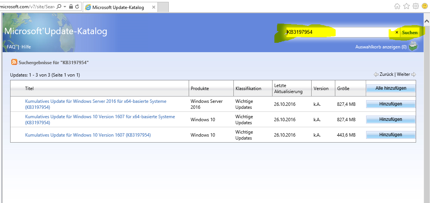This screenshot has width=430, height=203.
Task: Add Windows 10 1607 x64 update via Hinzufügen
Action: point(391,119)
